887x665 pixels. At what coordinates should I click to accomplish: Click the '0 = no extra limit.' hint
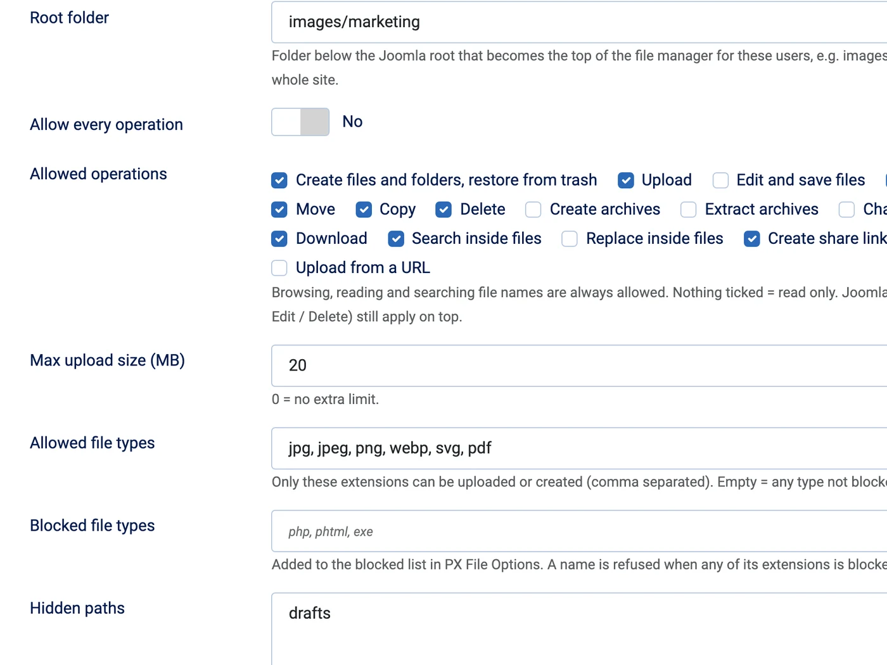tap(325, 400)
